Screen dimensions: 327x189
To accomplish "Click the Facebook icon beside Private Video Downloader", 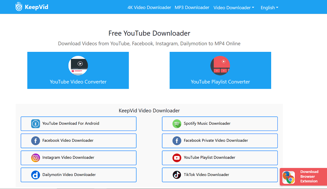I will (x=177, y=141).
